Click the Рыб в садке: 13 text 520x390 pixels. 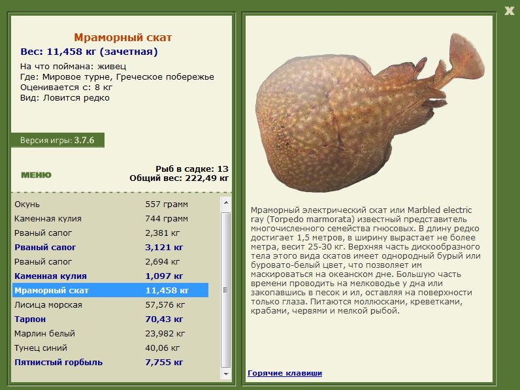pyautogui.click(x=192, y=169)
